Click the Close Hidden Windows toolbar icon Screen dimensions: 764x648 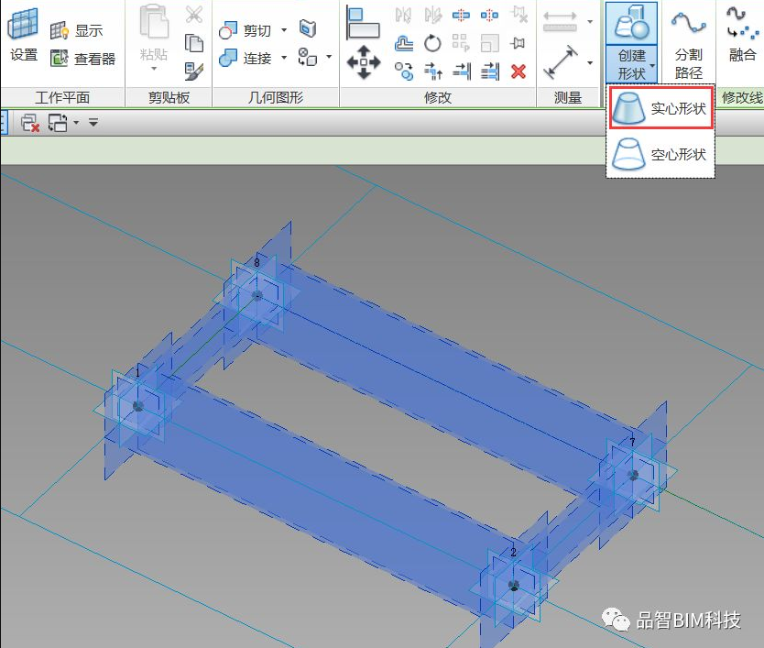tap(29, 122)
